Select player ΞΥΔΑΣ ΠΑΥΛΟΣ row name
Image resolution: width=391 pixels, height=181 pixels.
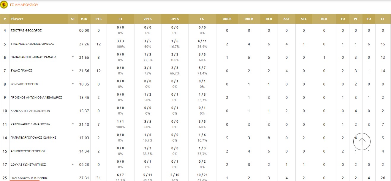[21, 71]
